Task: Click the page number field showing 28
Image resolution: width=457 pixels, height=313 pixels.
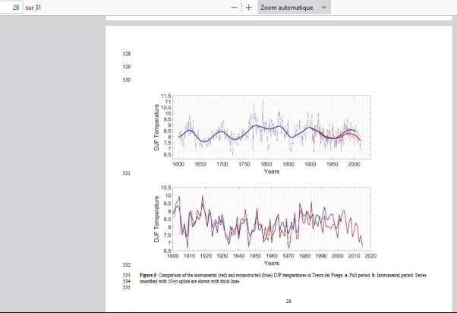Action: pyautogui.click(x=11, y=7)
